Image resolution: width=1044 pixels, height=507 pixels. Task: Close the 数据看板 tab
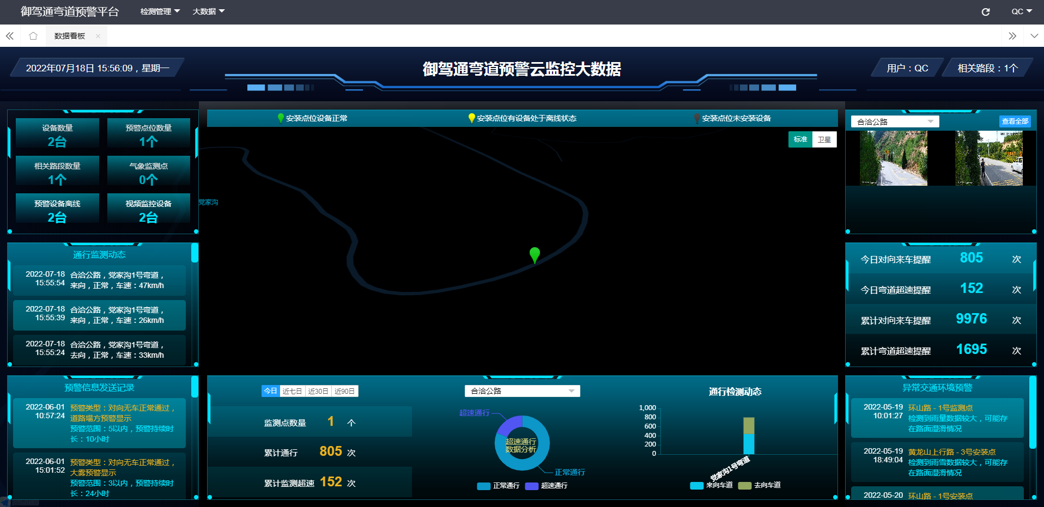pos(98,36)
